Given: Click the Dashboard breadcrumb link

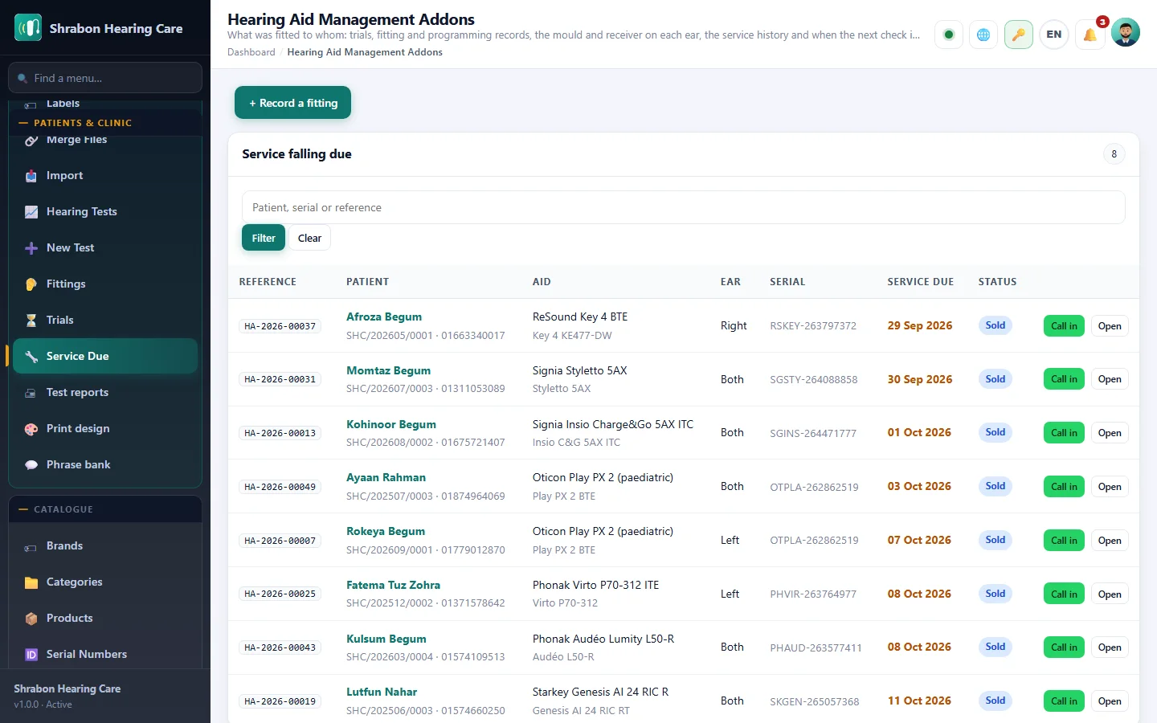Looking at the screenshot, I should coord(251,52).
